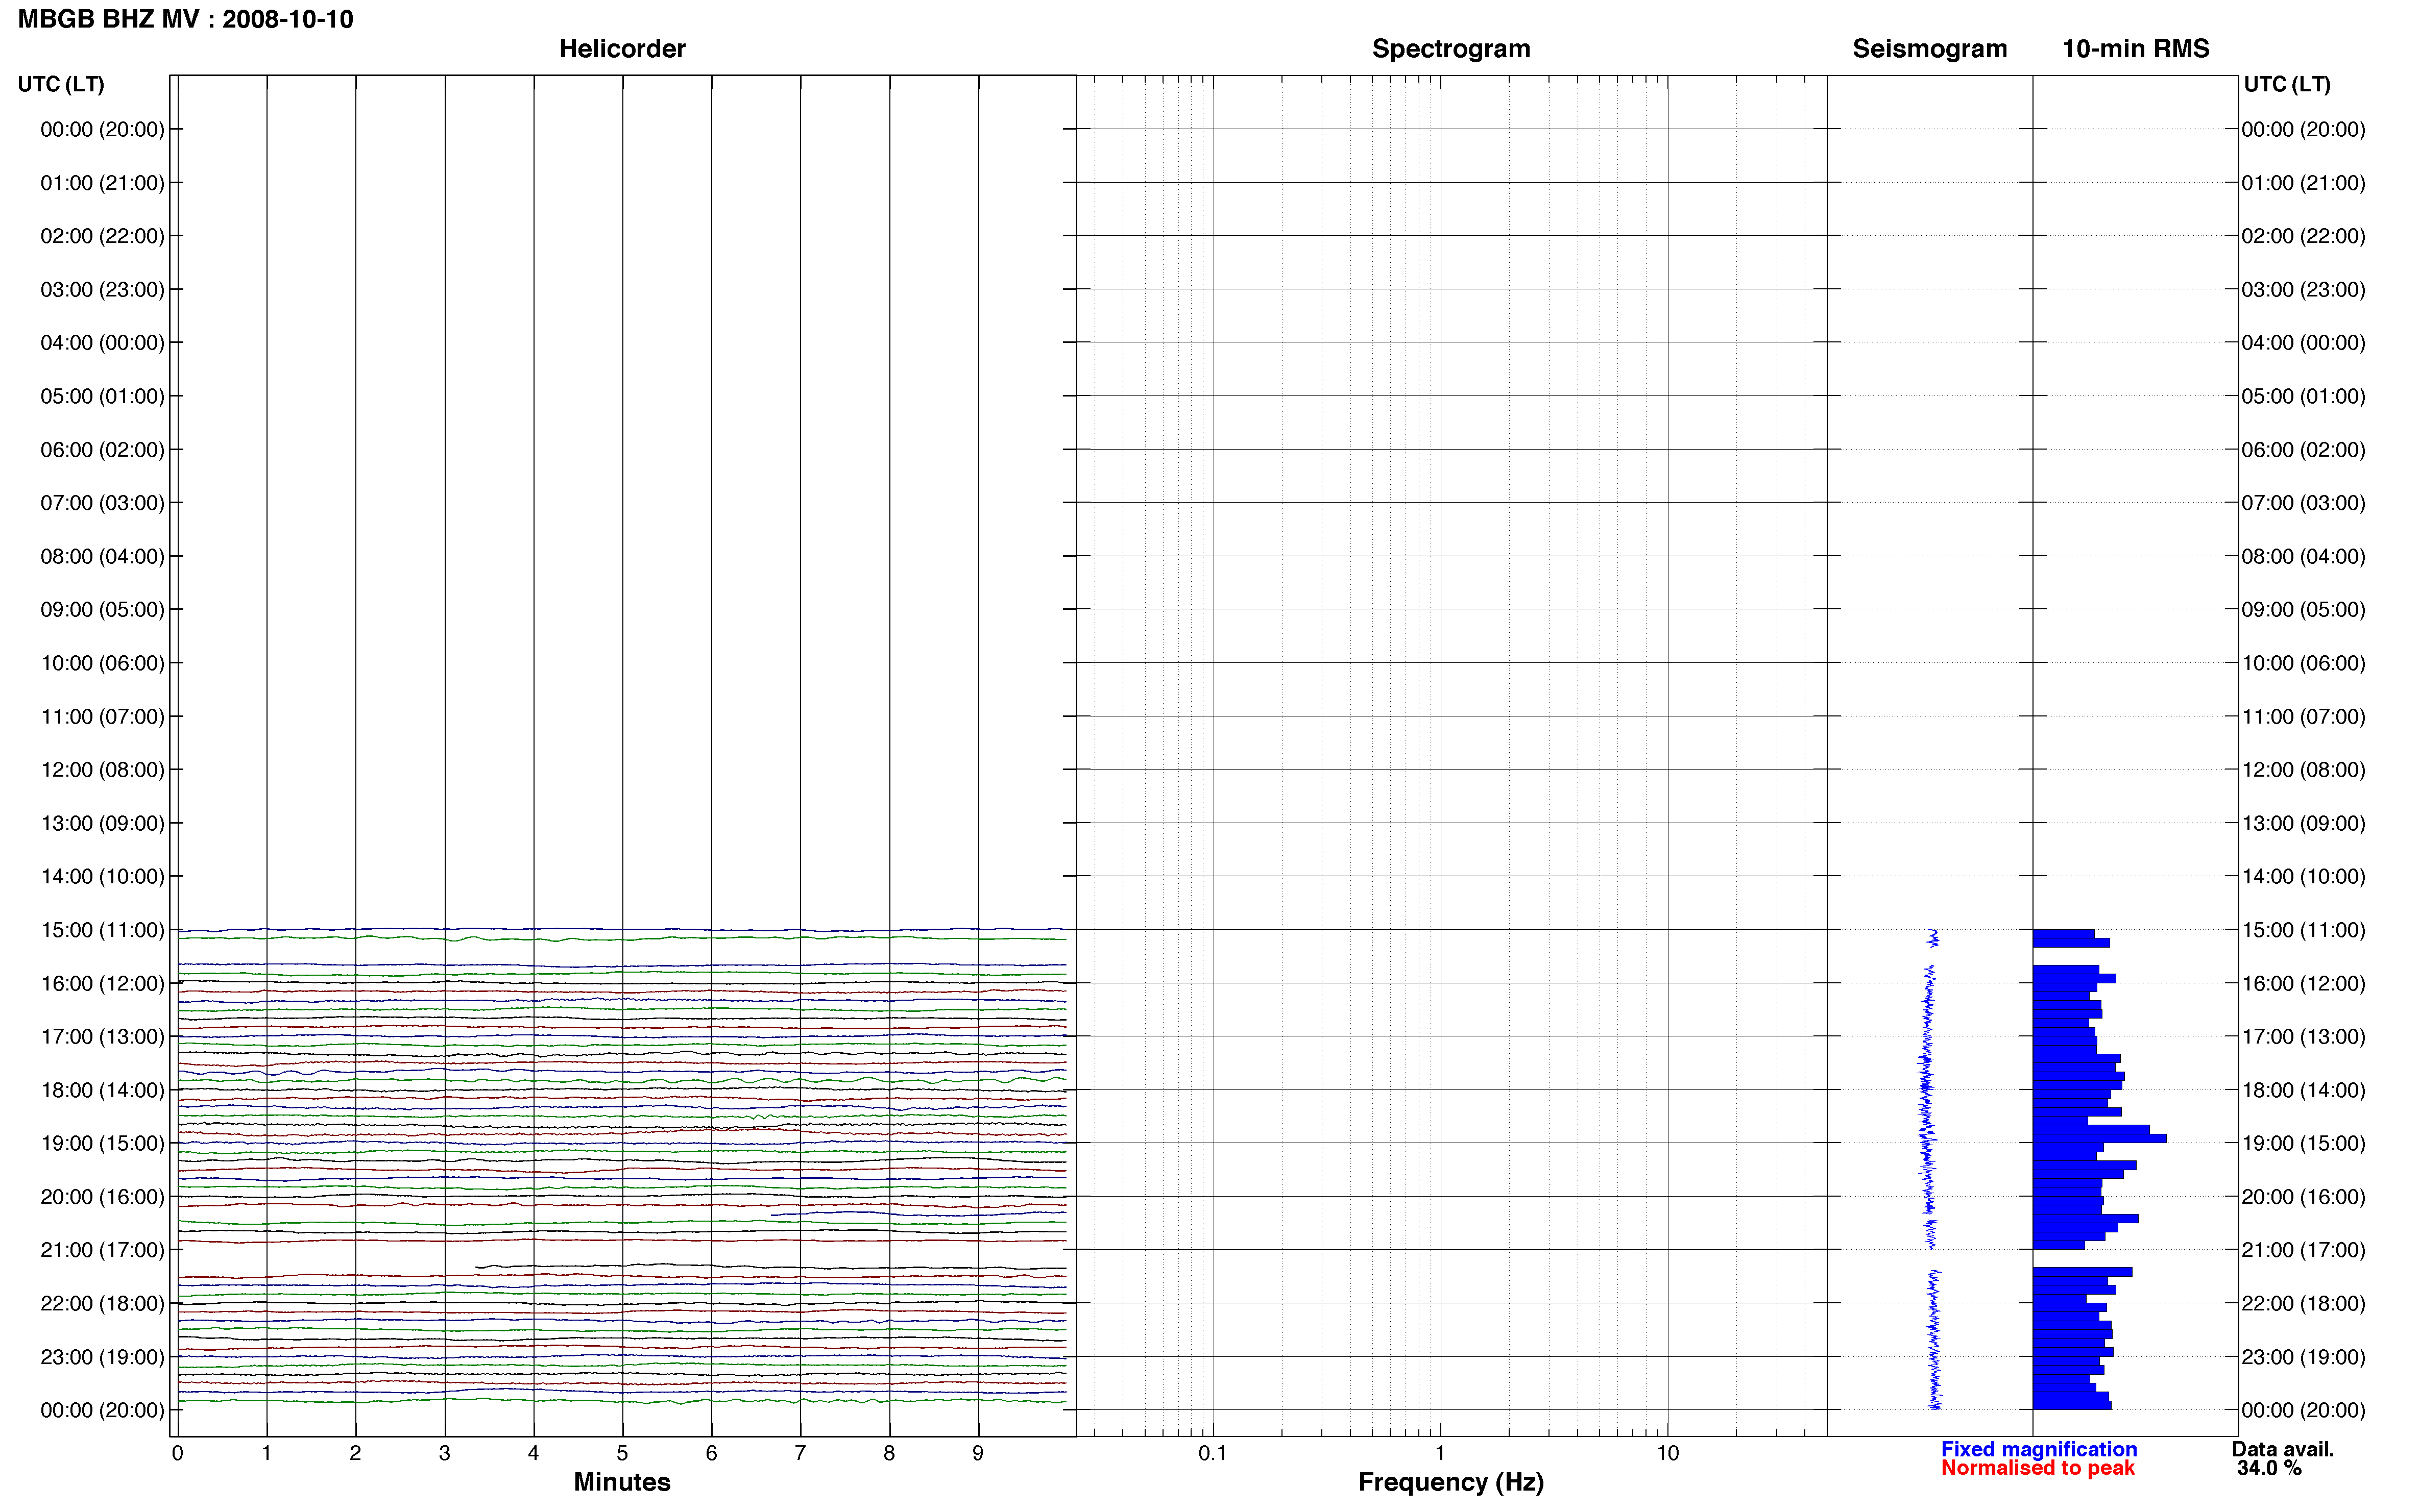Click the 0 tick on the Minutes axis

click(177, 1453)
